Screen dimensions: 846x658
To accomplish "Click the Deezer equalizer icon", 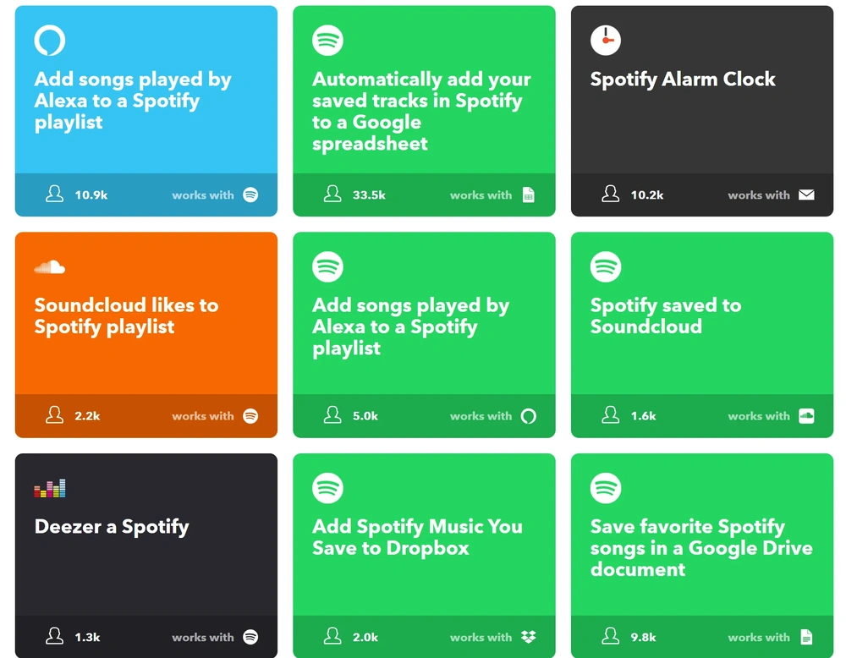I will tap(50, 488).
